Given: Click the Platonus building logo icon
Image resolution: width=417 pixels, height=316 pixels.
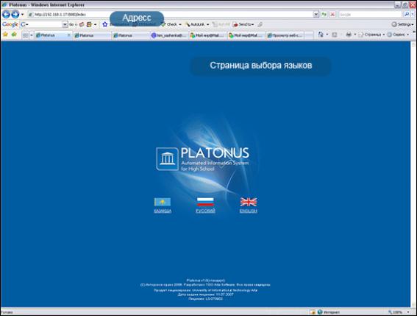Looking at the screenshot, I should (167, 159).
